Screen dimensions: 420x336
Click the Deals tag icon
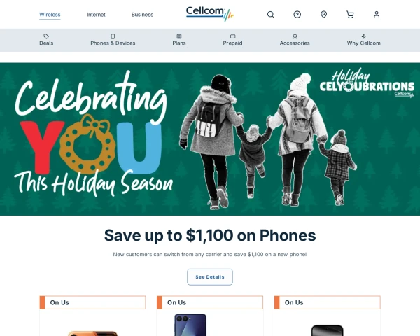pyautogui.click(x=46, y=36)
